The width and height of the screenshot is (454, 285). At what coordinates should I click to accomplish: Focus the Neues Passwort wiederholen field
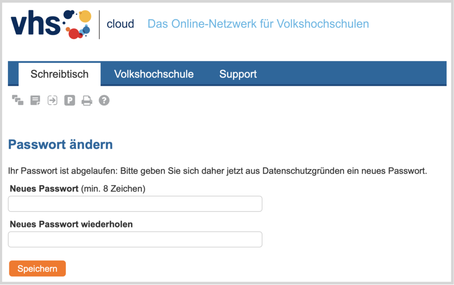click(135, 239)
